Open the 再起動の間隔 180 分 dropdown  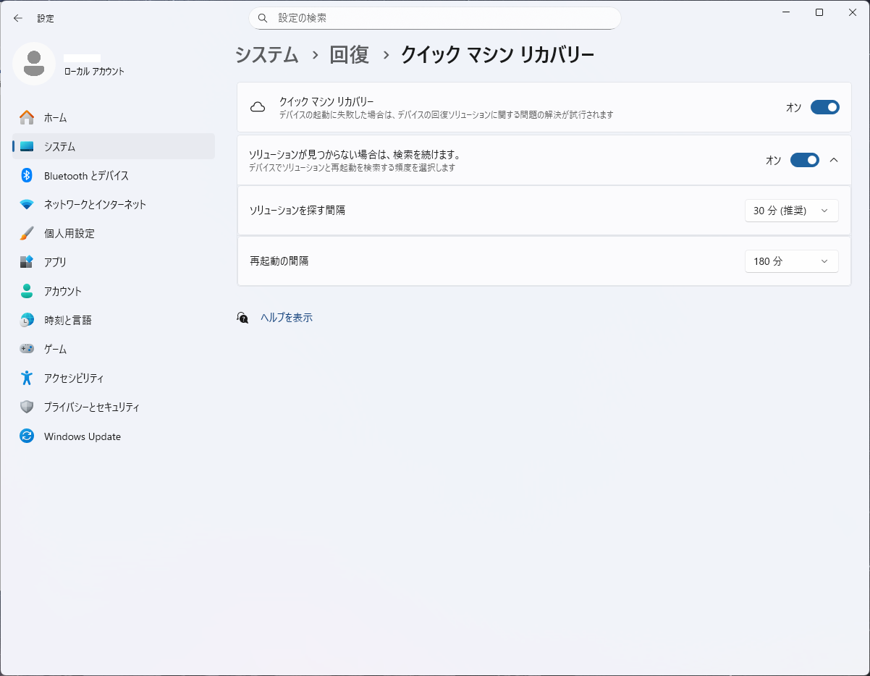(x=791, y=261)
